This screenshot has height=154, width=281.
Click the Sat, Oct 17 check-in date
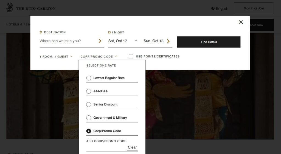coord(117,41)
